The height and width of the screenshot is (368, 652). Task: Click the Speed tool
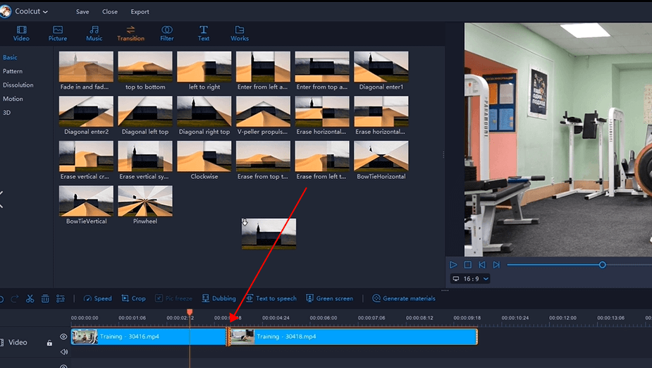(x=98, y=298)
